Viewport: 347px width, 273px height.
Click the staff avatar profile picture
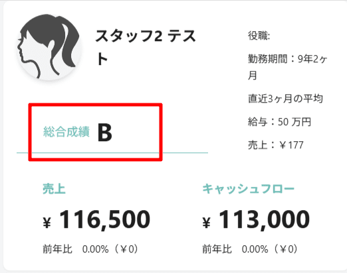49,47
